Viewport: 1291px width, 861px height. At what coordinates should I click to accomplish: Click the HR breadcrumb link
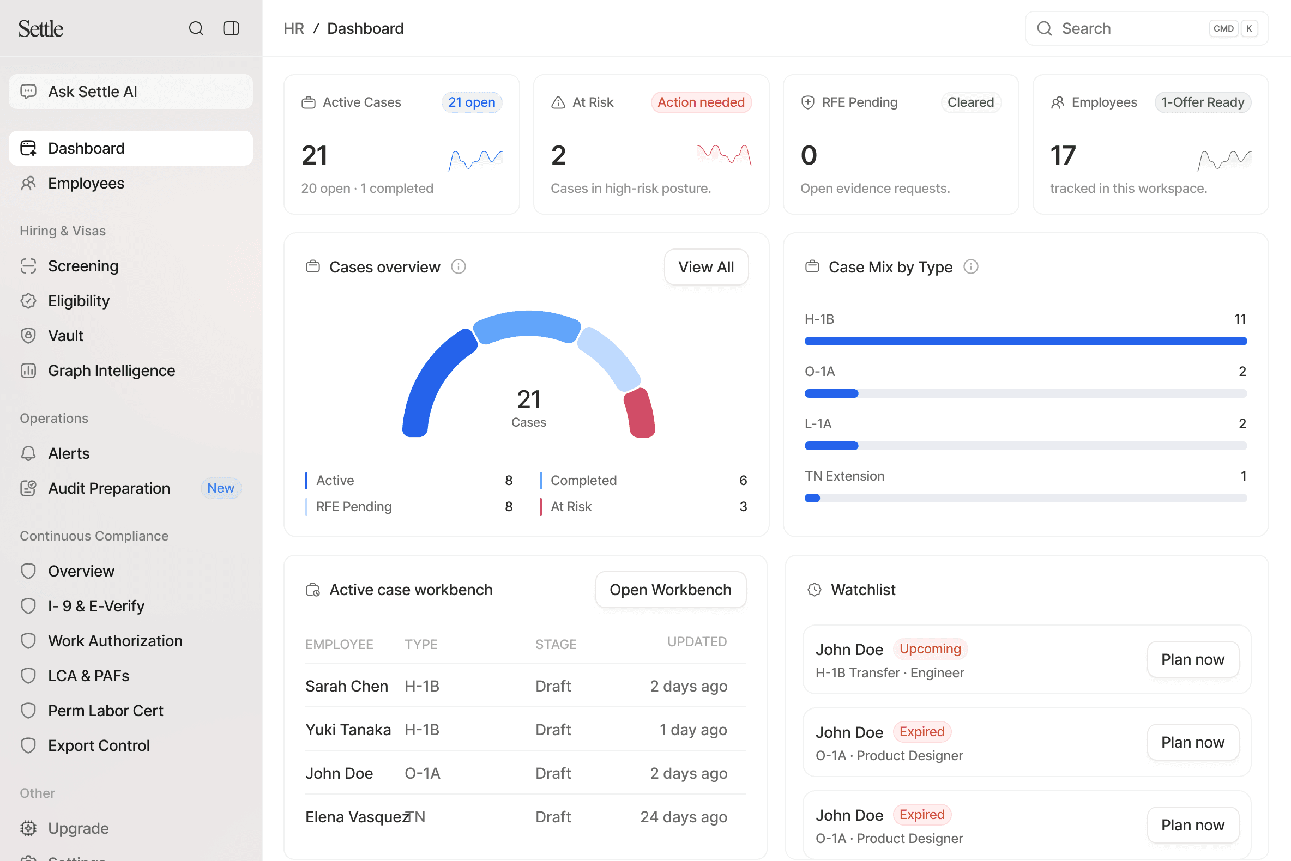(294, 28)
